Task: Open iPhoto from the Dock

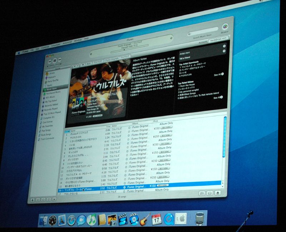Action: click(x=112, y=220)
